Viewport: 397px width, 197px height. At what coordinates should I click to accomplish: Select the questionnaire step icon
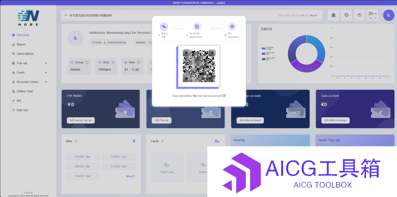[x=197, y=26]
